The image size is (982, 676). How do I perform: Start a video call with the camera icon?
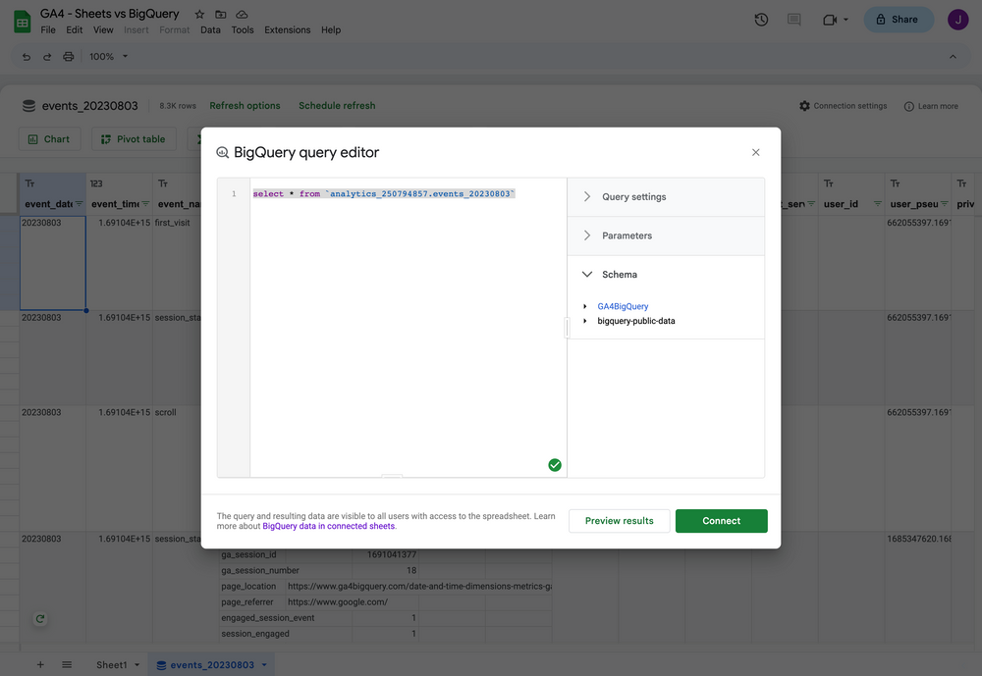tap(830, 19)
